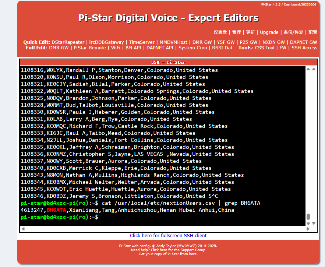
Task: Click the row 1108340,KD0CXB
Action: pyautogui.click(x=116, y=168)
